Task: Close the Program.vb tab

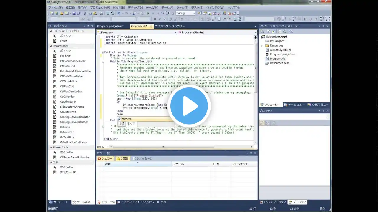Action: tap(151, 26)
